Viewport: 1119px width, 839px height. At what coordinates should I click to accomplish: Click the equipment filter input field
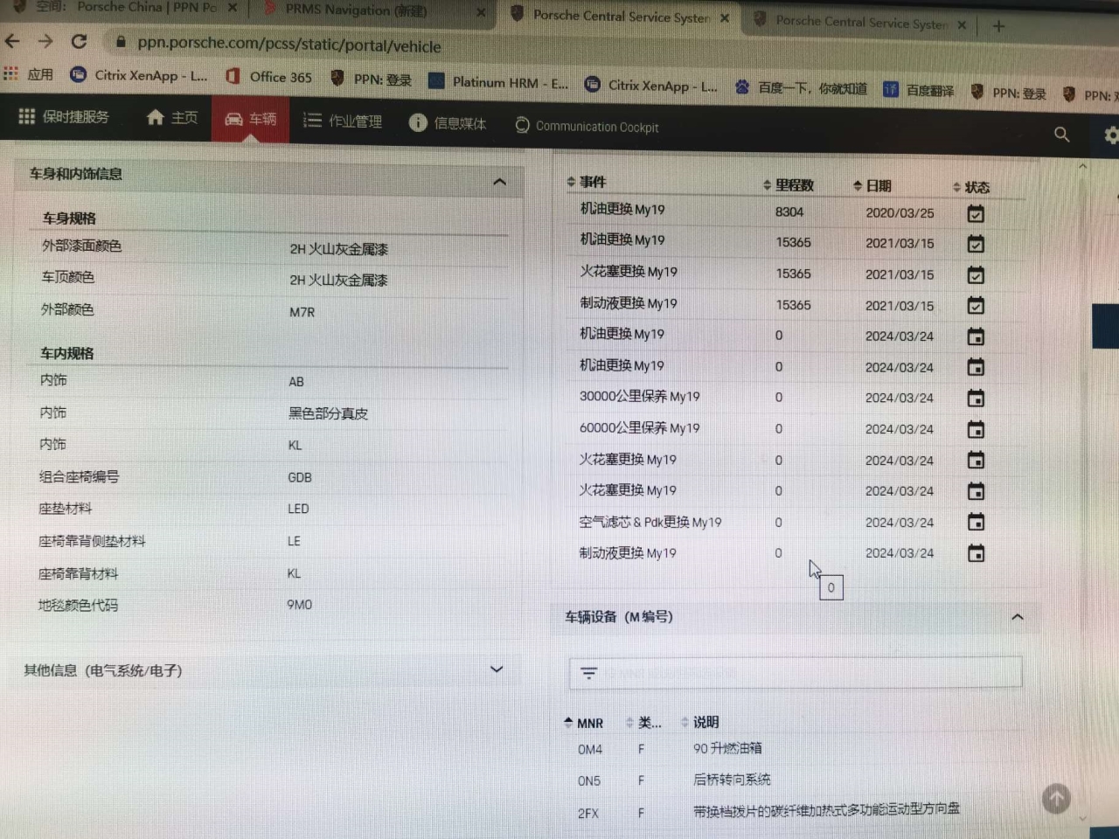(795, 673)
